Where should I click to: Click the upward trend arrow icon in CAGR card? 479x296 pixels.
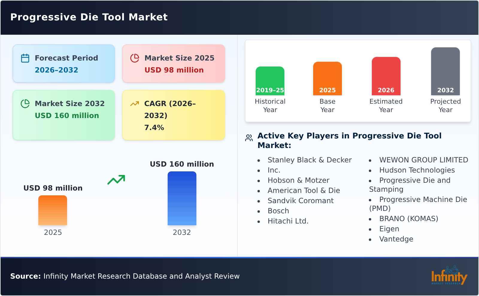(x=135, y=103)
